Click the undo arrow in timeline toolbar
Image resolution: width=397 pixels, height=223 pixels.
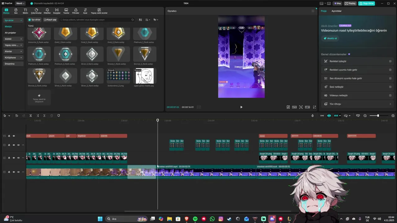pos(17,116)
